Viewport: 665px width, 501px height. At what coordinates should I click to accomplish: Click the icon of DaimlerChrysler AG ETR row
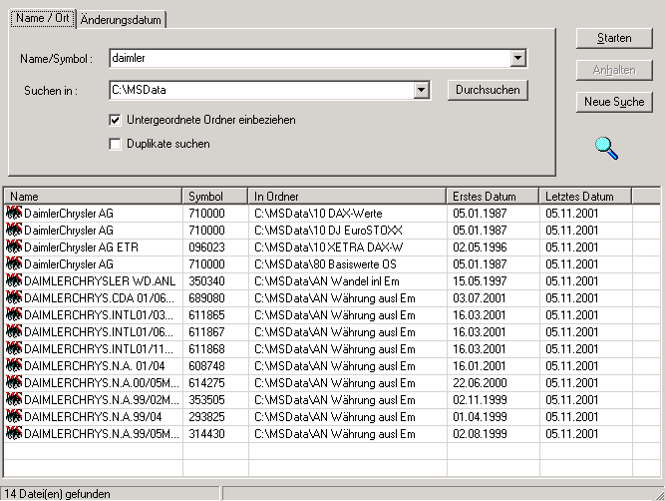14,247
